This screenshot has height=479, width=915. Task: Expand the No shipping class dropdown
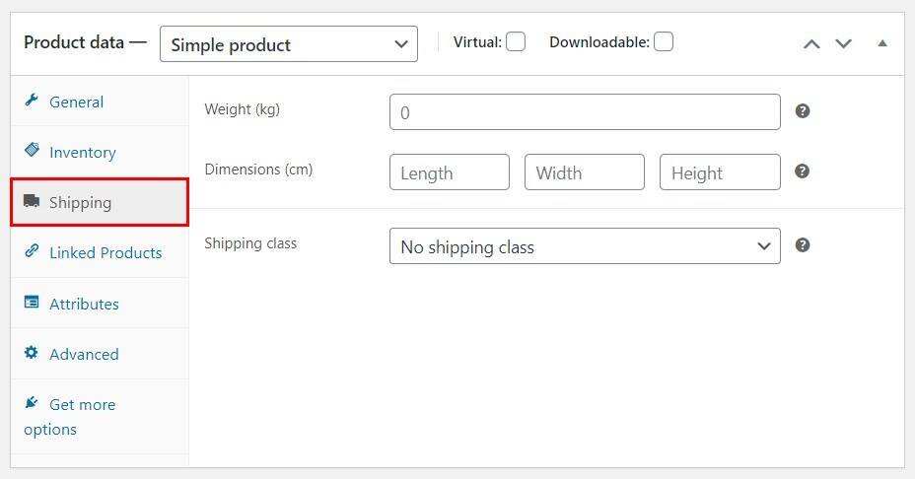(585, 246)
